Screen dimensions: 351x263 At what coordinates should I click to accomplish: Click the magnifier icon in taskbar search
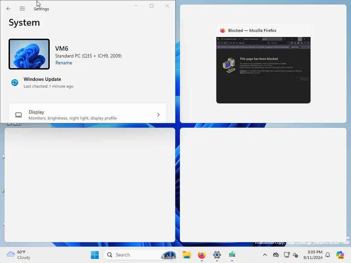click(110, 255)
